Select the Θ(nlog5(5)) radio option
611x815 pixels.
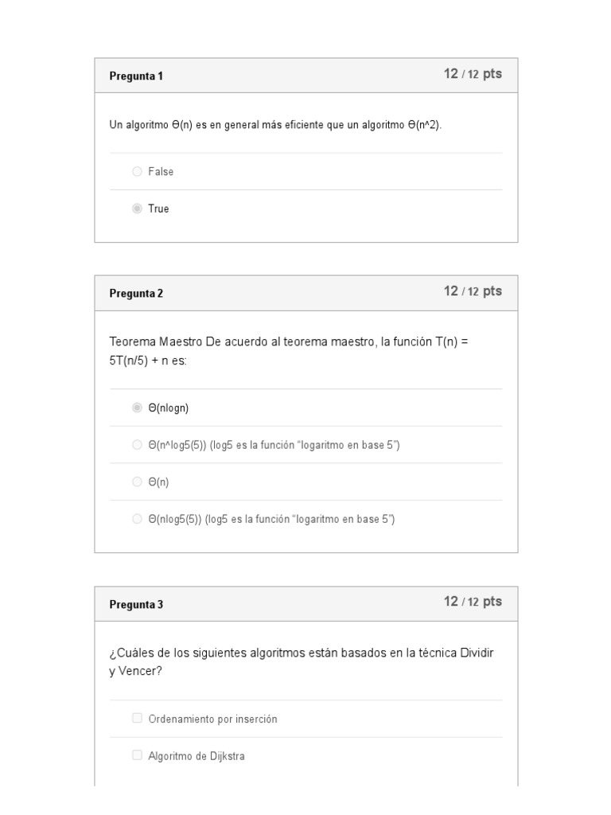point(137,519)
